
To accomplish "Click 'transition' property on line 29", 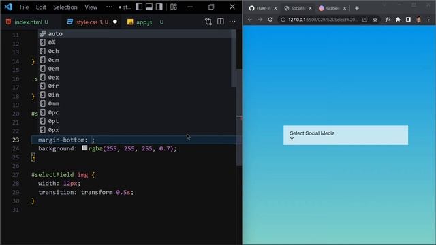I will 57,192.
